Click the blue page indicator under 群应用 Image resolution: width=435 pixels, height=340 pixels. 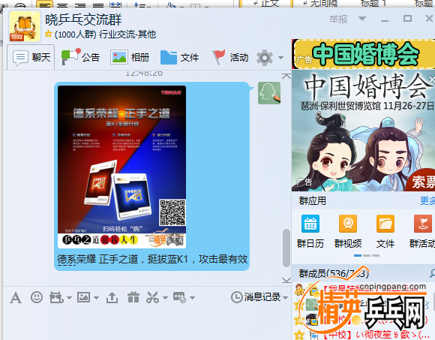pyautogui.click(x=358, y=255)
